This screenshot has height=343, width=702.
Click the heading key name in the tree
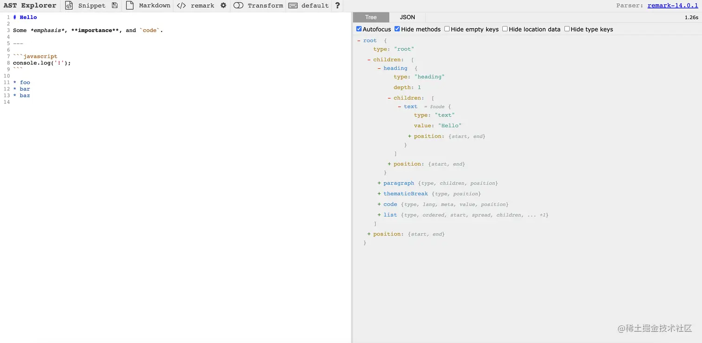[x=395, y=68]
